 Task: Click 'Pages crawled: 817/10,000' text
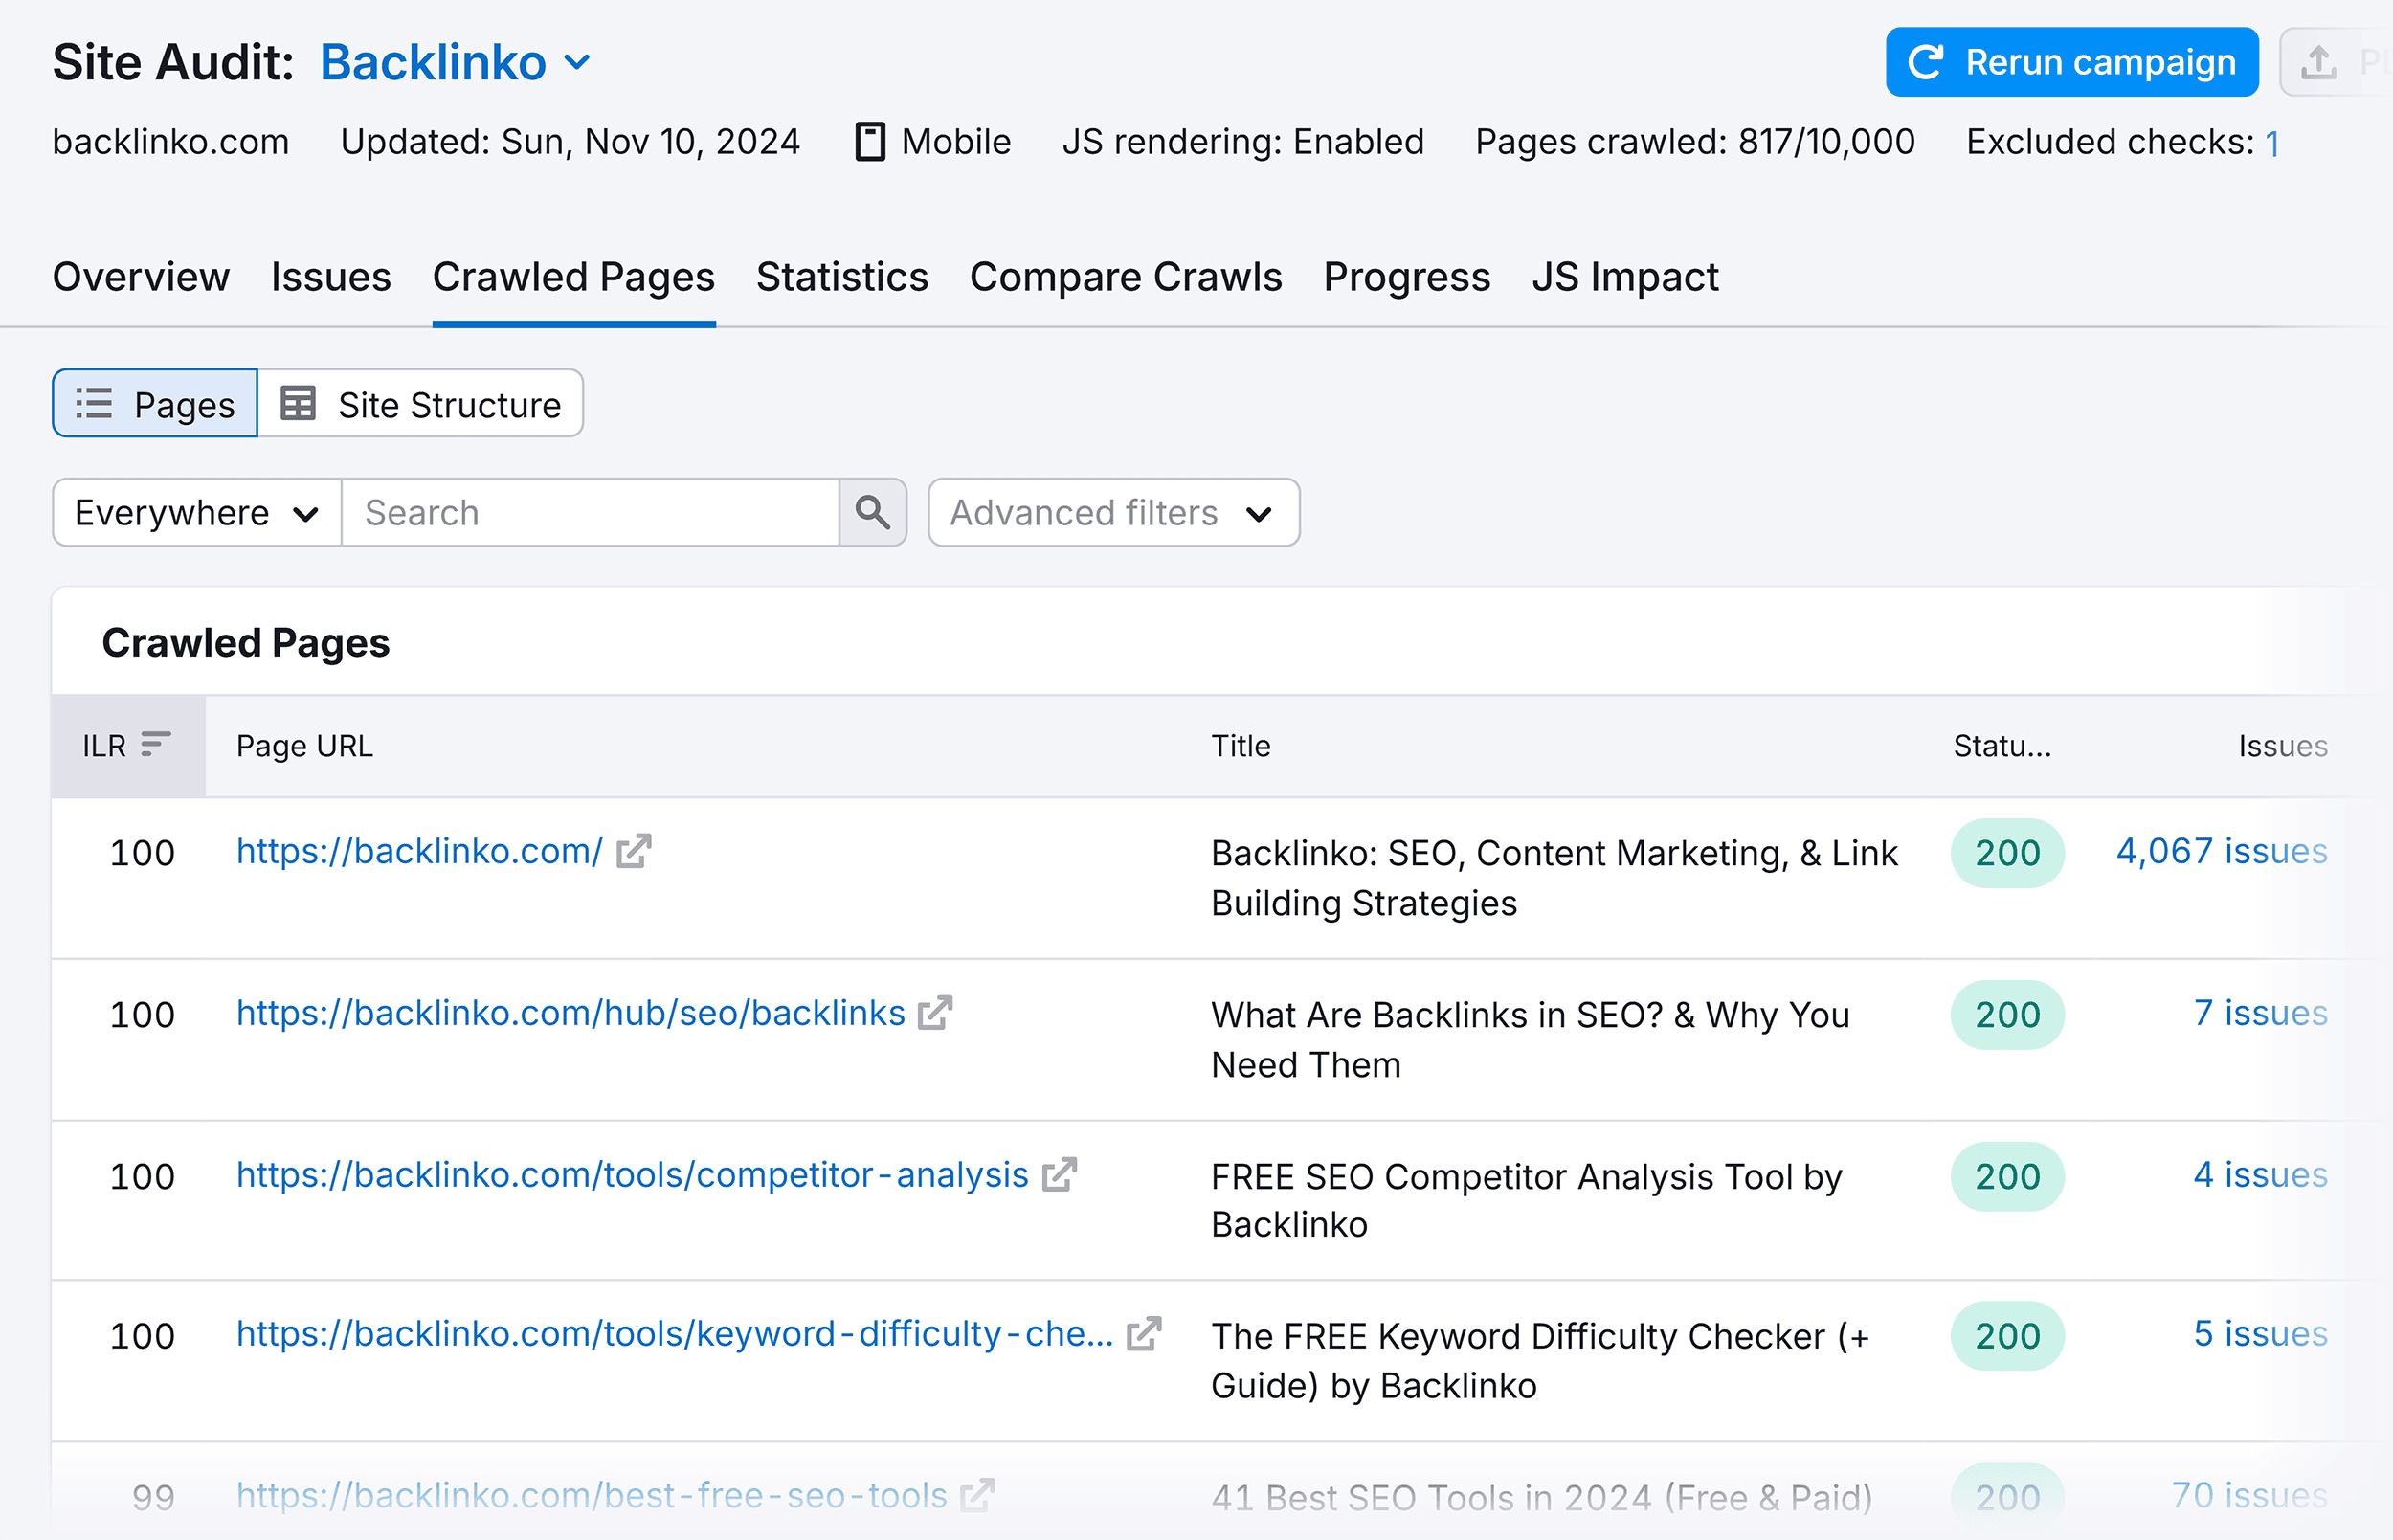[x=1695, y=142]
